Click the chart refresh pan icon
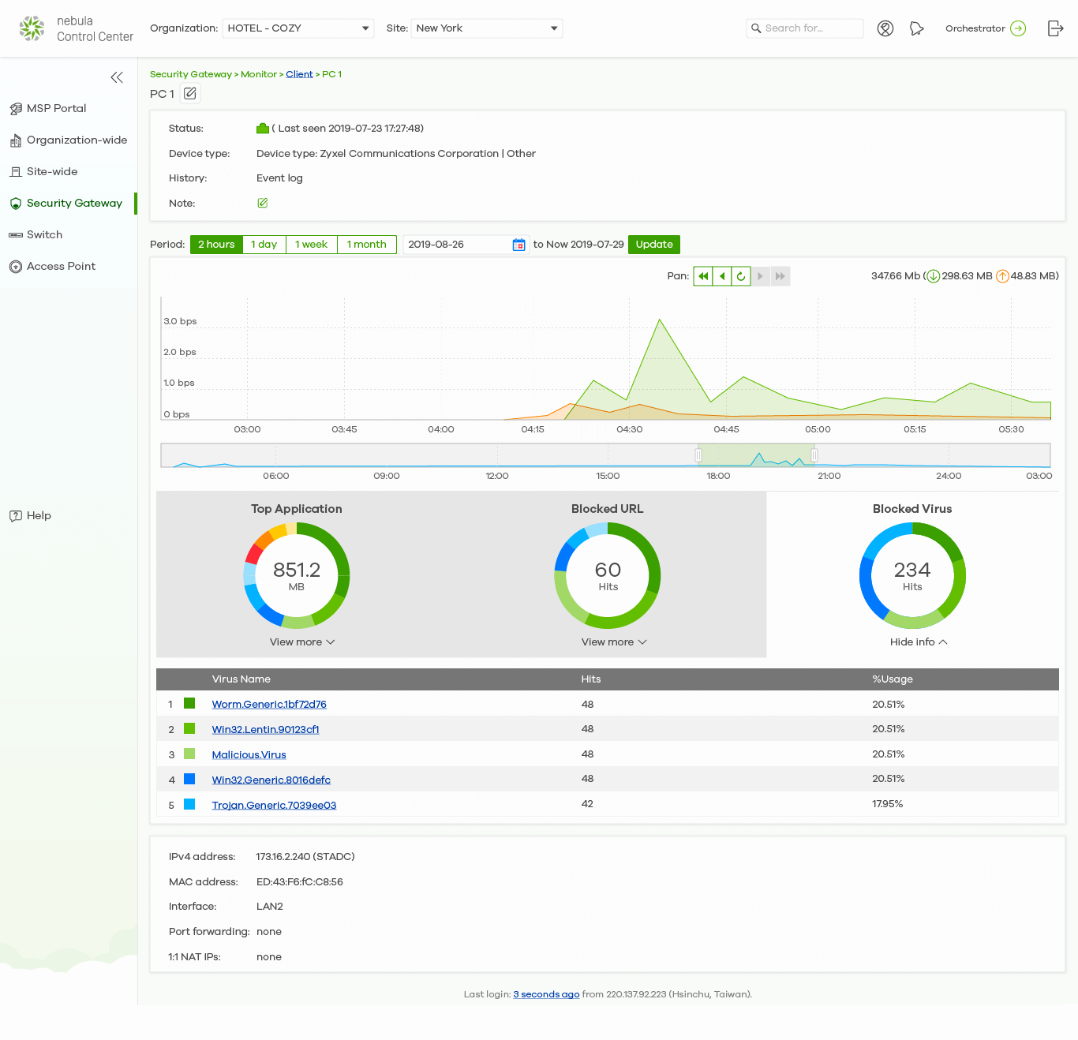Viewport: 1078px width, 1040px height. pos(740,276)
